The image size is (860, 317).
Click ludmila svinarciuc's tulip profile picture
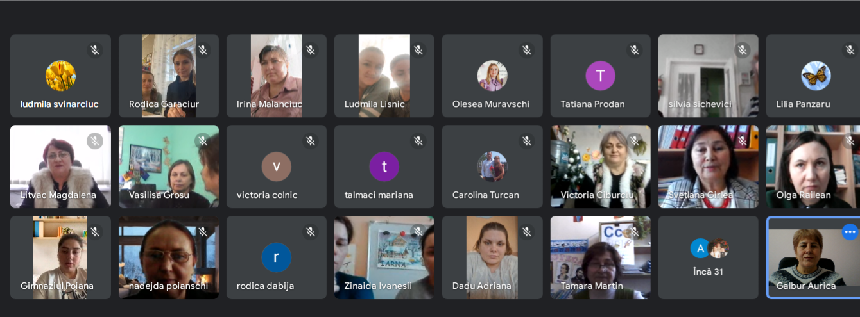tap(60, 76)
